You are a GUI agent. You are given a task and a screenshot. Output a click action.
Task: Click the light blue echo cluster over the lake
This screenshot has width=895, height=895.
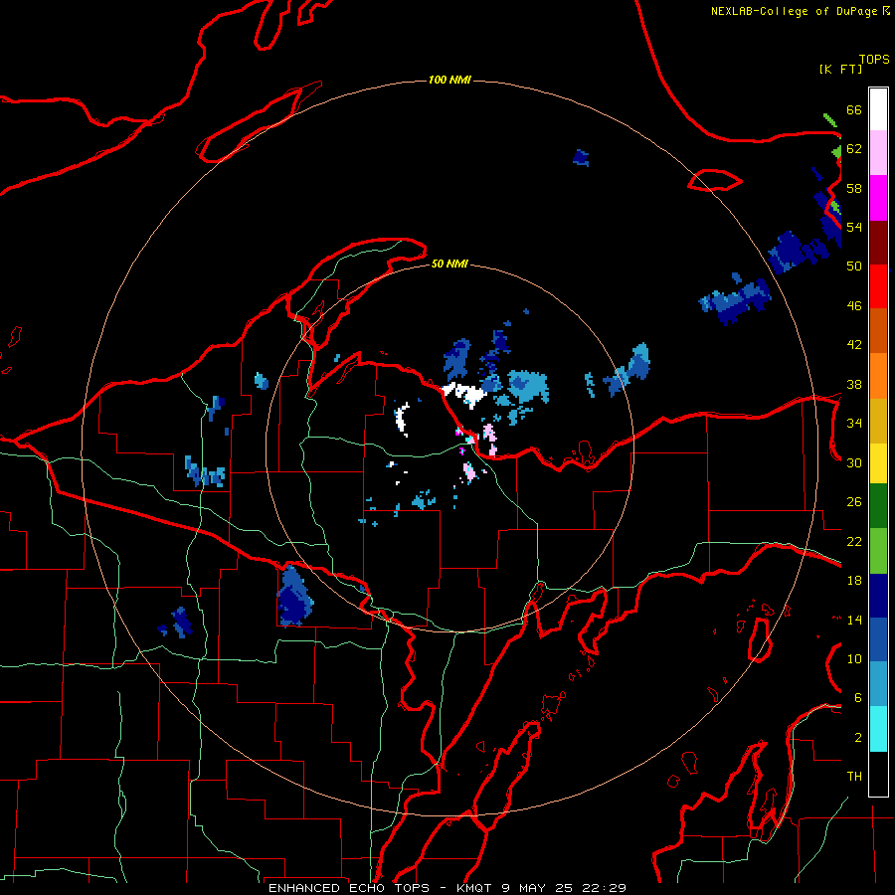click(x=528, y=387)
